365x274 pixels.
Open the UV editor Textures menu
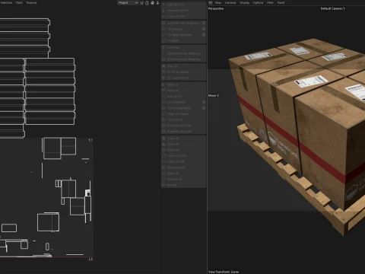[x=31, y=3]
